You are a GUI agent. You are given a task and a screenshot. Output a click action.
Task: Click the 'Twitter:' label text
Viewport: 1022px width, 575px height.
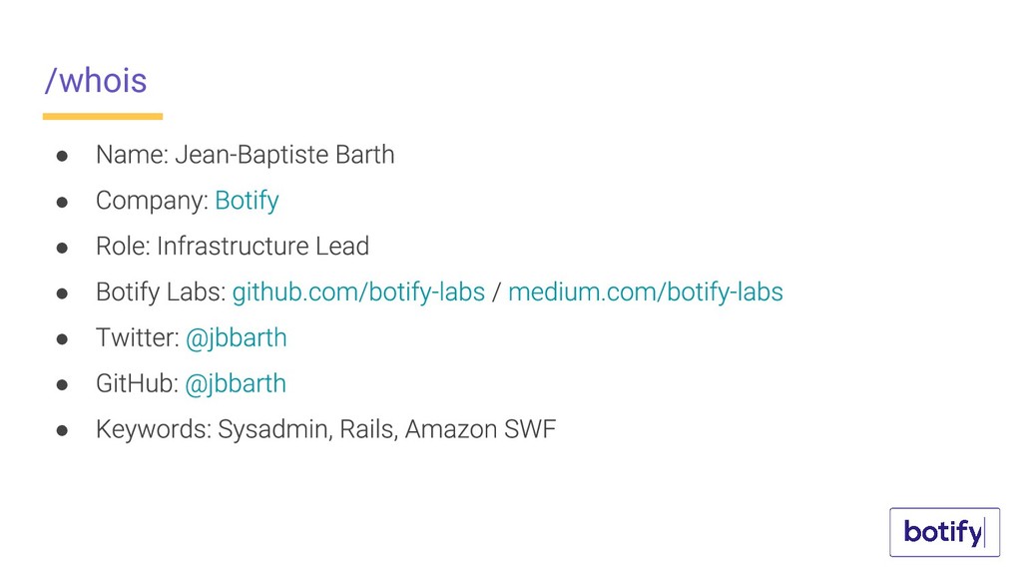(138, 338)
